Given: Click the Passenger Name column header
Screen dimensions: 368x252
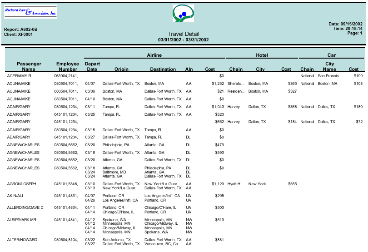Looking at the screenshot, I should (x=29, y=66).
